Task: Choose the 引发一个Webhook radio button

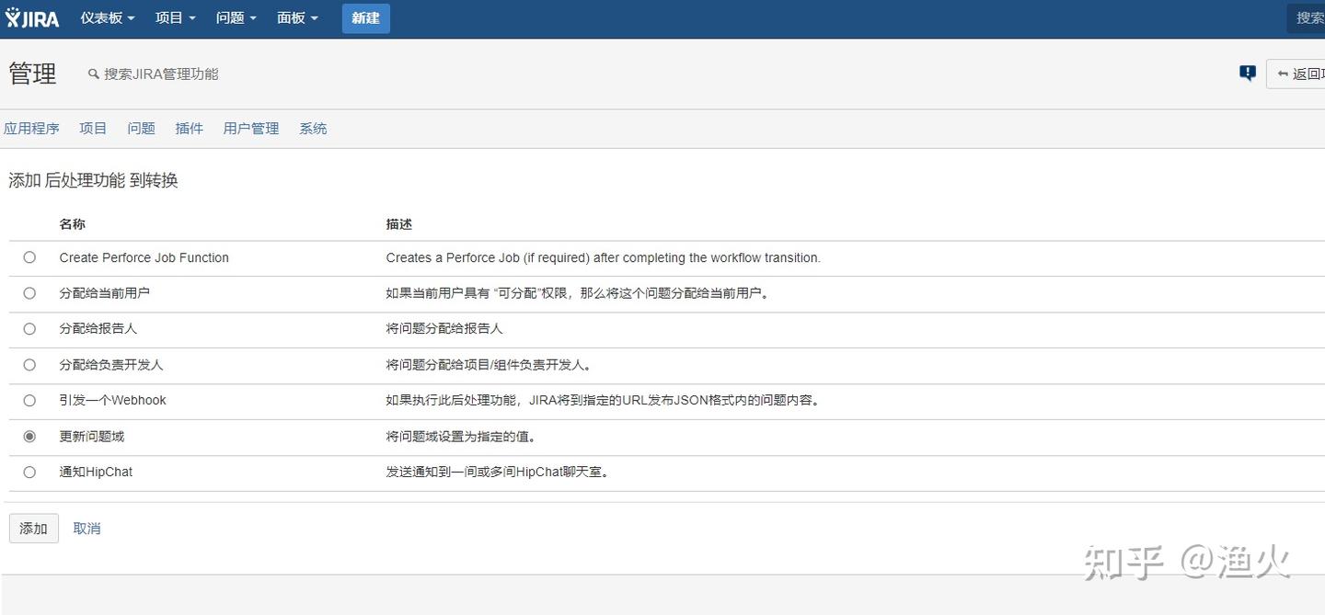Action: pyautogui.click(x=29, y=401)
